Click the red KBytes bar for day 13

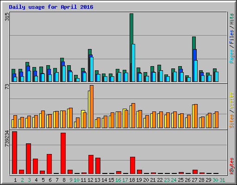(x=98, y=166)
